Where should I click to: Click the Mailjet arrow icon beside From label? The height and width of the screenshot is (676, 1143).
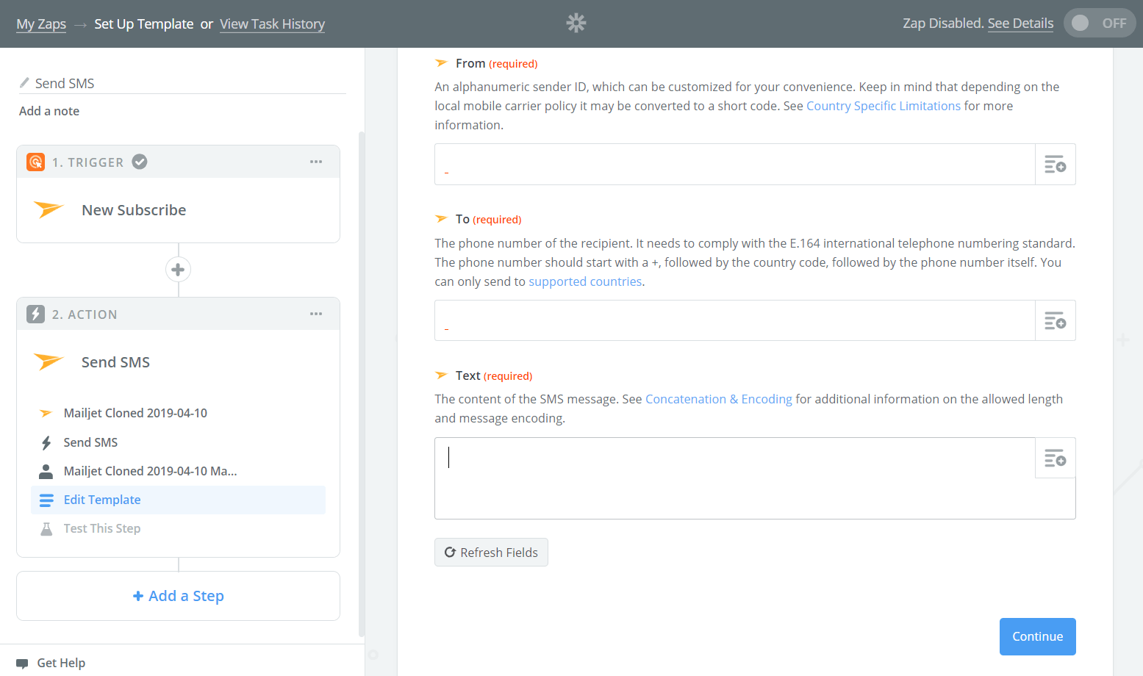click(441, 63)
